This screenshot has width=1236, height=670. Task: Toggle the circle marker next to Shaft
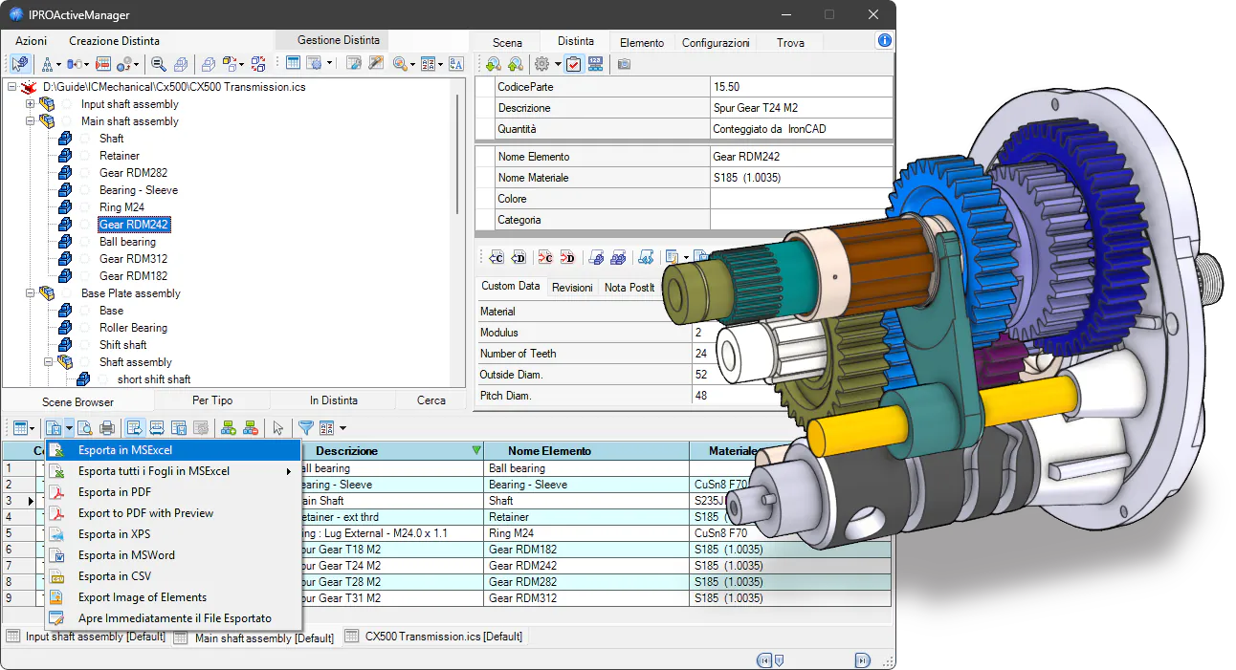coord(85,139)
